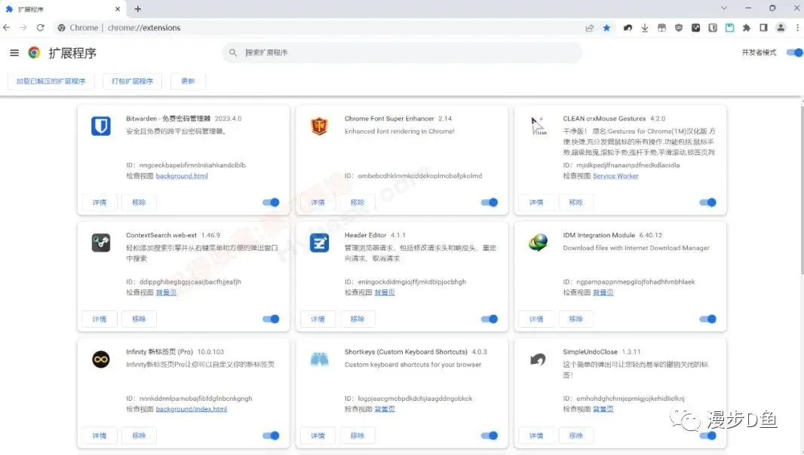This screenshot has height=455, width=804.
Task: Disable the Bitwarden extension toggle
Action: tap(271, 203)
